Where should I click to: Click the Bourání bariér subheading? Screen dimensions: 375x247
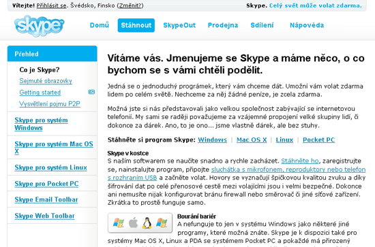click(196, 216)
